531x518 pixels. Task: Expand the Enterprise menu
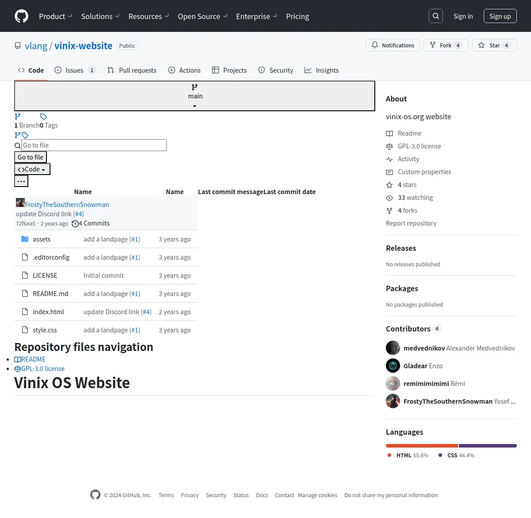tap(256, 16)
